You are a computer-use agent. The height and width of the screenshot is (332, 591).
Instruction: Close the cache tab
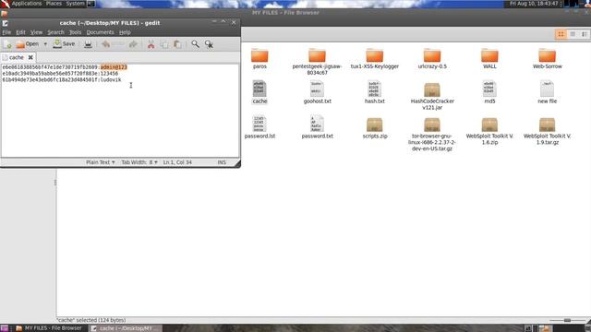pyautogui.click(x=30, y=57)
